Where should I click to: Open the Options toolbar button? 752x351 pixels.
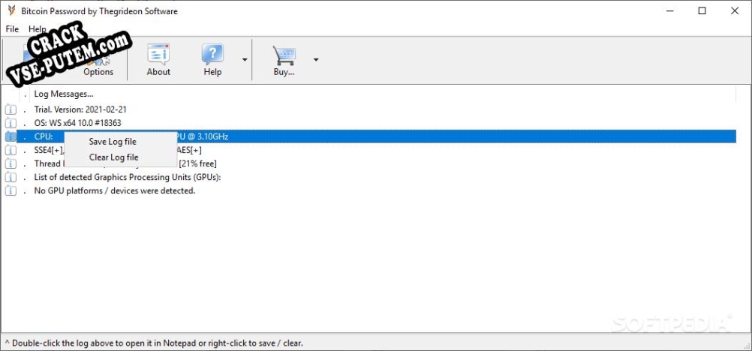click(98, 61)
